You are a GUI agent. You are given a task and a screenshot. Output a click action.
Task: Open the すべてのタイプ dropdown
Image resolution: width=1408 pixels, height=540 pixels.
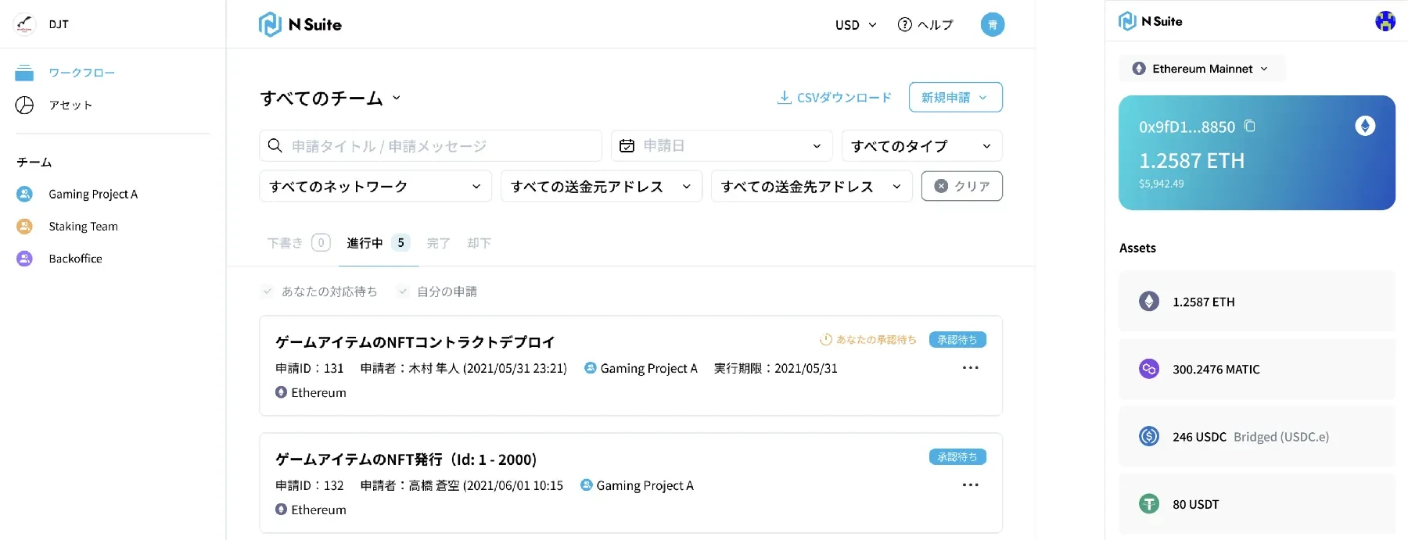tap(922, 145)
